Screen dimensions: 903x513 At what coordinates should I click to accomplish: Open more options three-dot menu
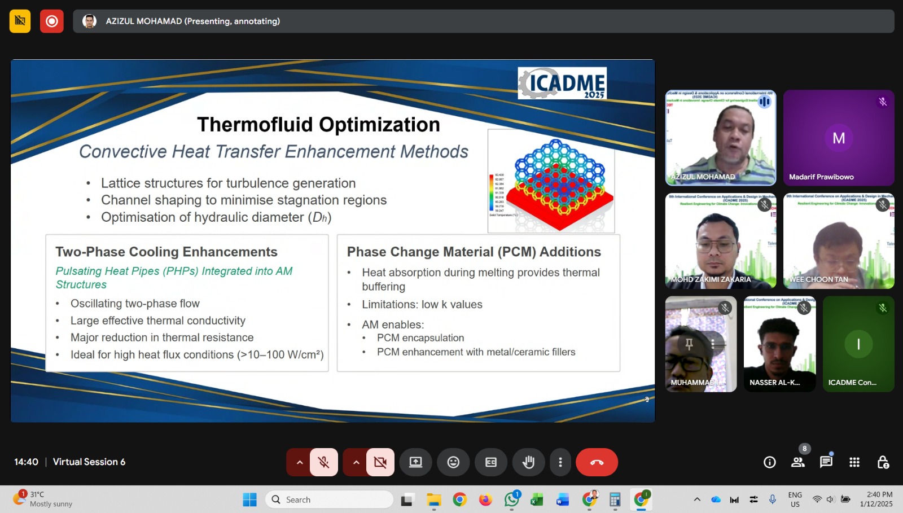[x=560, y=462]
